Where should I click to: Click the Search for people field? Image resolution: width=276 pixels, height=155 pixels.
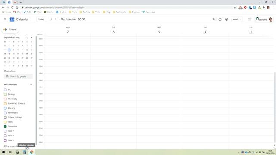pyautogui.click(x=18, y=76)
